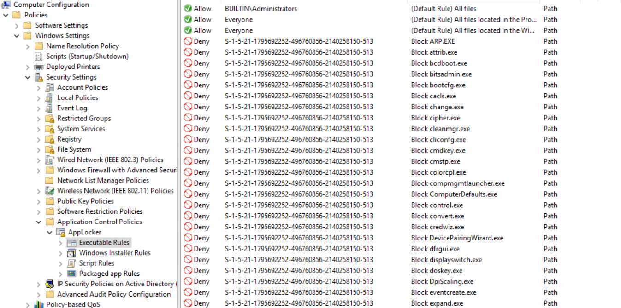Screen dimensions: 621x308
Task: Collapse the Windows Settings node
Action: (17, 36)
